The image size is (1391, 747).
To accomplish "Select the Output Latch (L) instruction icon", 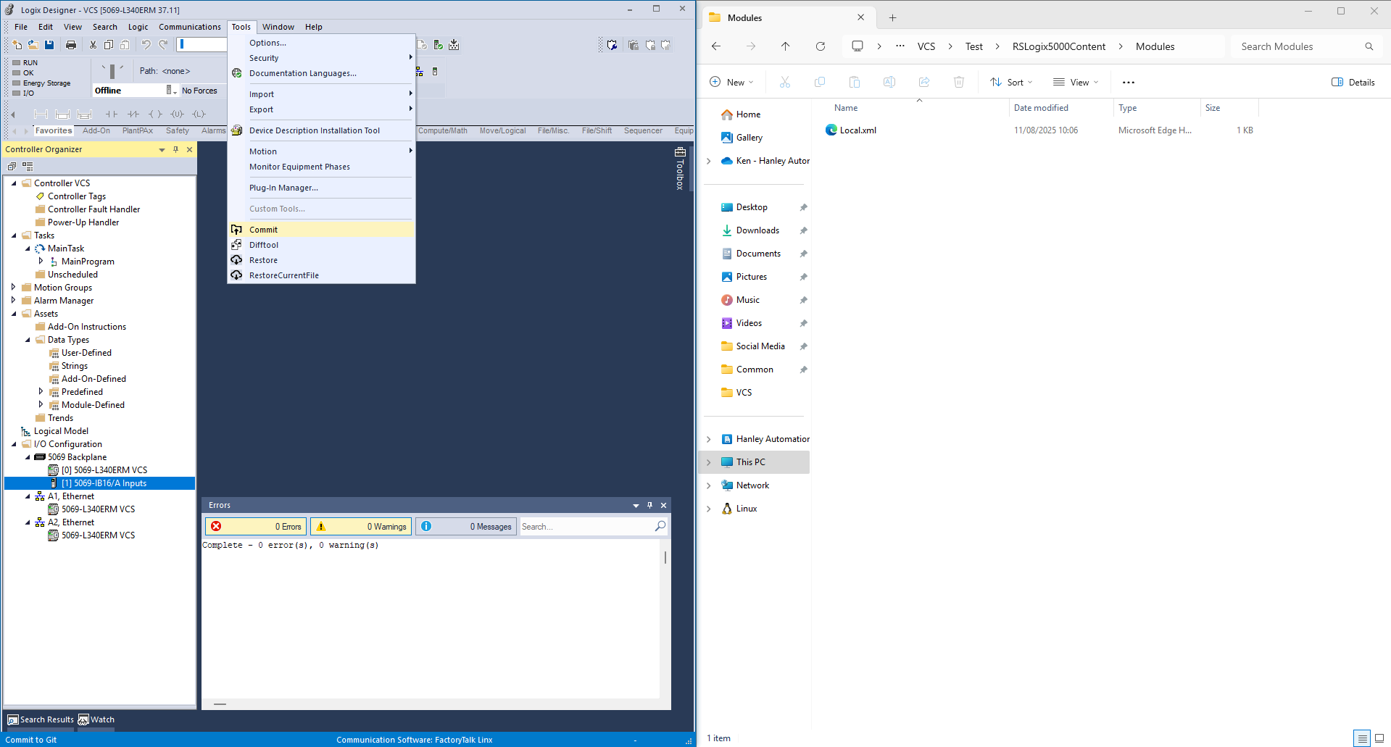I will [x=199, y=114].
